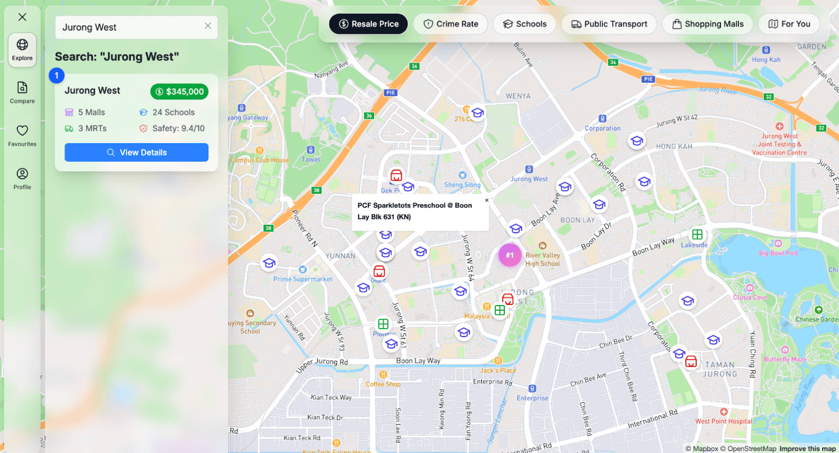Open the Explore globe icon
The image size is (839, 453).
tap(22, 50)
